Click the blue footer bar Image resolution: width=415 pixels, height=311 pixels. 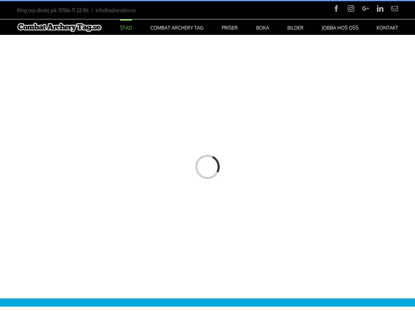[x=207, y=302]
